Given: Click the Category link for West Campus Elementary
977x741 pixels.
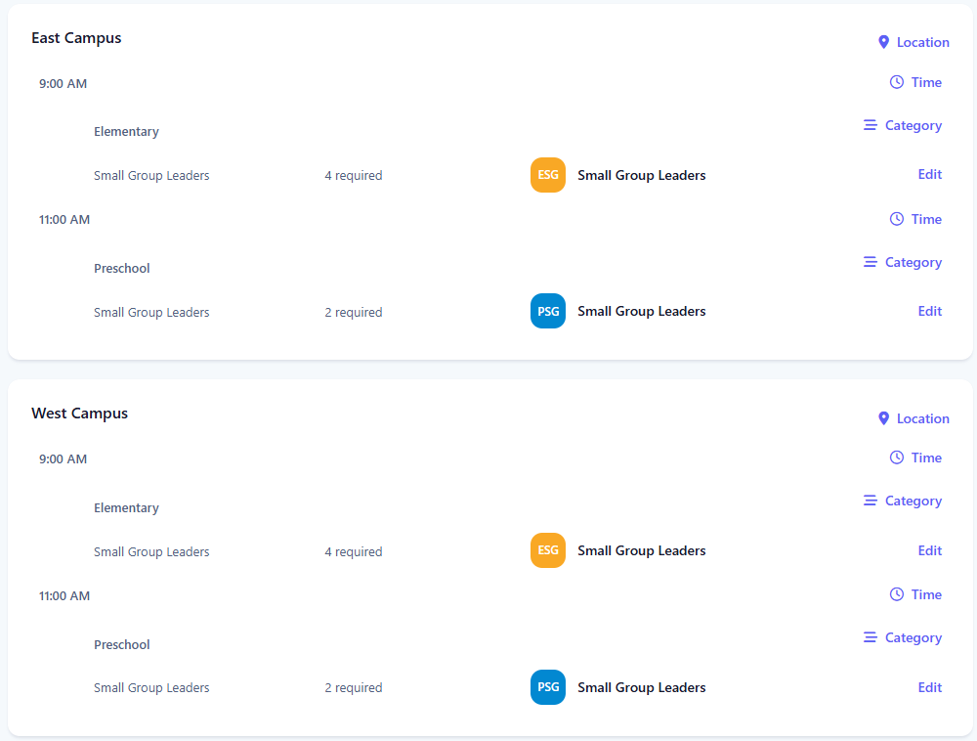Looking at the screenshot, I should pos(913,501).
